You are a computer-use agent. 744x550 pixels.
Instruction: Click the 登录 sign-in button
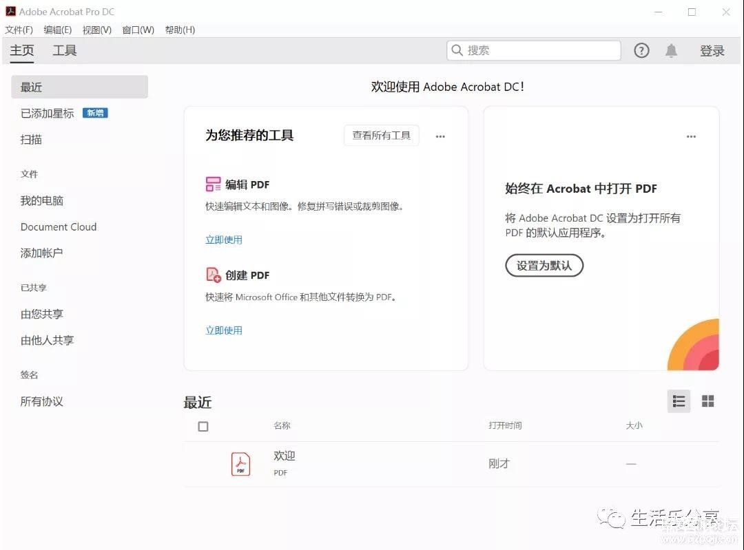(712, 51)
